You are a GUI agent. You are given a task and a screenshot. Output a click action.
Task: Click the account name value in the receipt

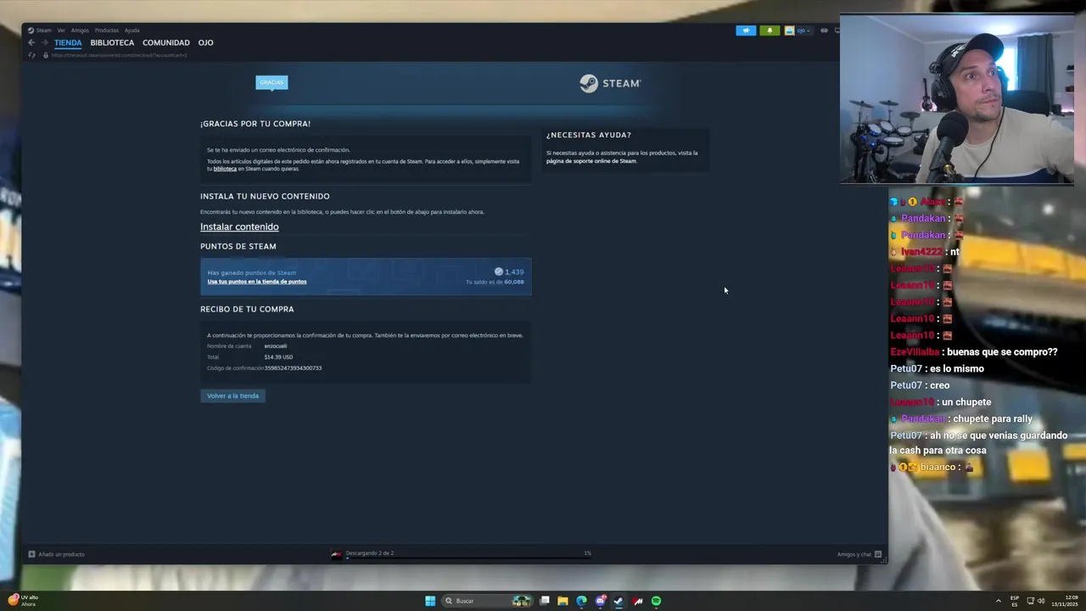[x=276, y=346]
